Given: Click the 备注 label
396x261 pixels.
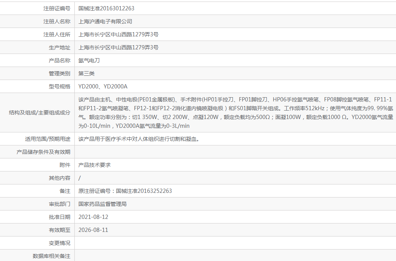Looking at the screenshot, I should tap(65, 191).
